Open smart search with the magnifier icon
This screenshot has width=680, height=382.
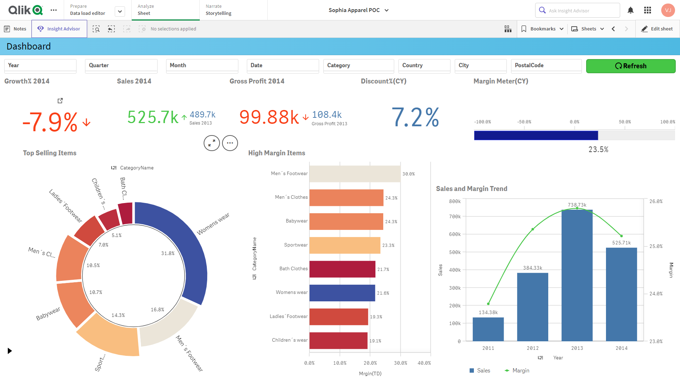point(96,29)
